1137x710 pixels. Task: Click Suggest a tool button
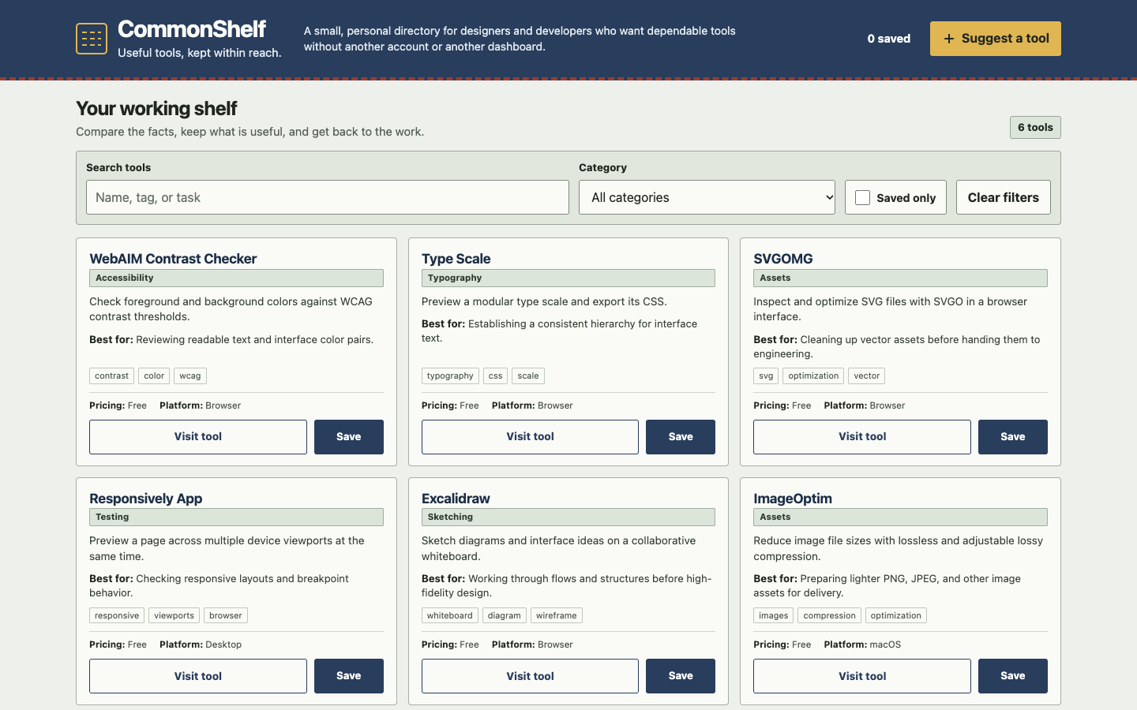(x=996, y=39)
